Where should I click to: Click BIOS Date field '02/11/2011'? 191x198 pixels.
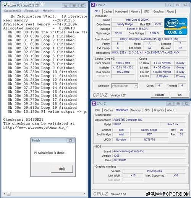(x=149, y=160)
